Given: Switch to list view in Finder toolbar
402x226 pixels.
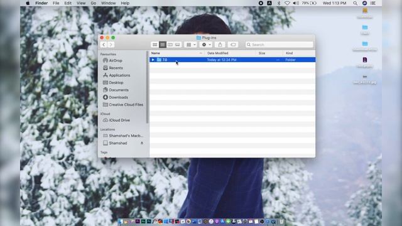Looking at the screenshot, I should tap(162, 45).
